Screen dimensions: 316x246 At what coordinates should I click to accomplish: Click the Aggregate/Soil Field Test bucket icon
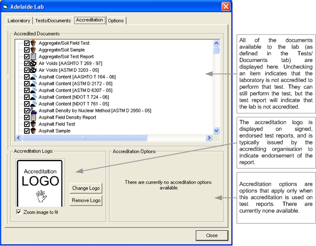33,43
